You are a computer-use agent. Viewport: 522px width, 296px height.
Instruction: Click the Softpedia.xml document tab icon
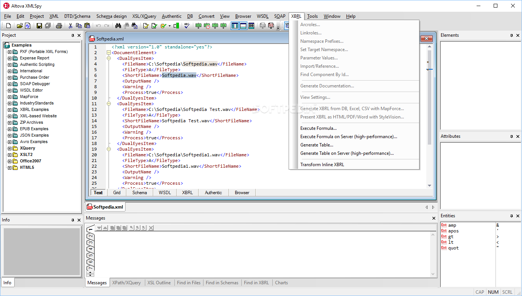coord(90,207)
